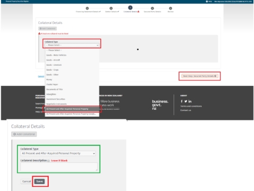Select 'Money' option in list
Viewport: 254px width, 191px height.
[72, 80]
